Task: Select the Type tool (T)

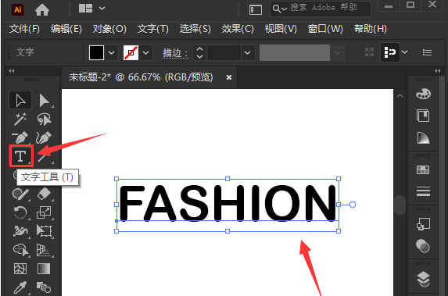Action: click(x=21, y=155)
